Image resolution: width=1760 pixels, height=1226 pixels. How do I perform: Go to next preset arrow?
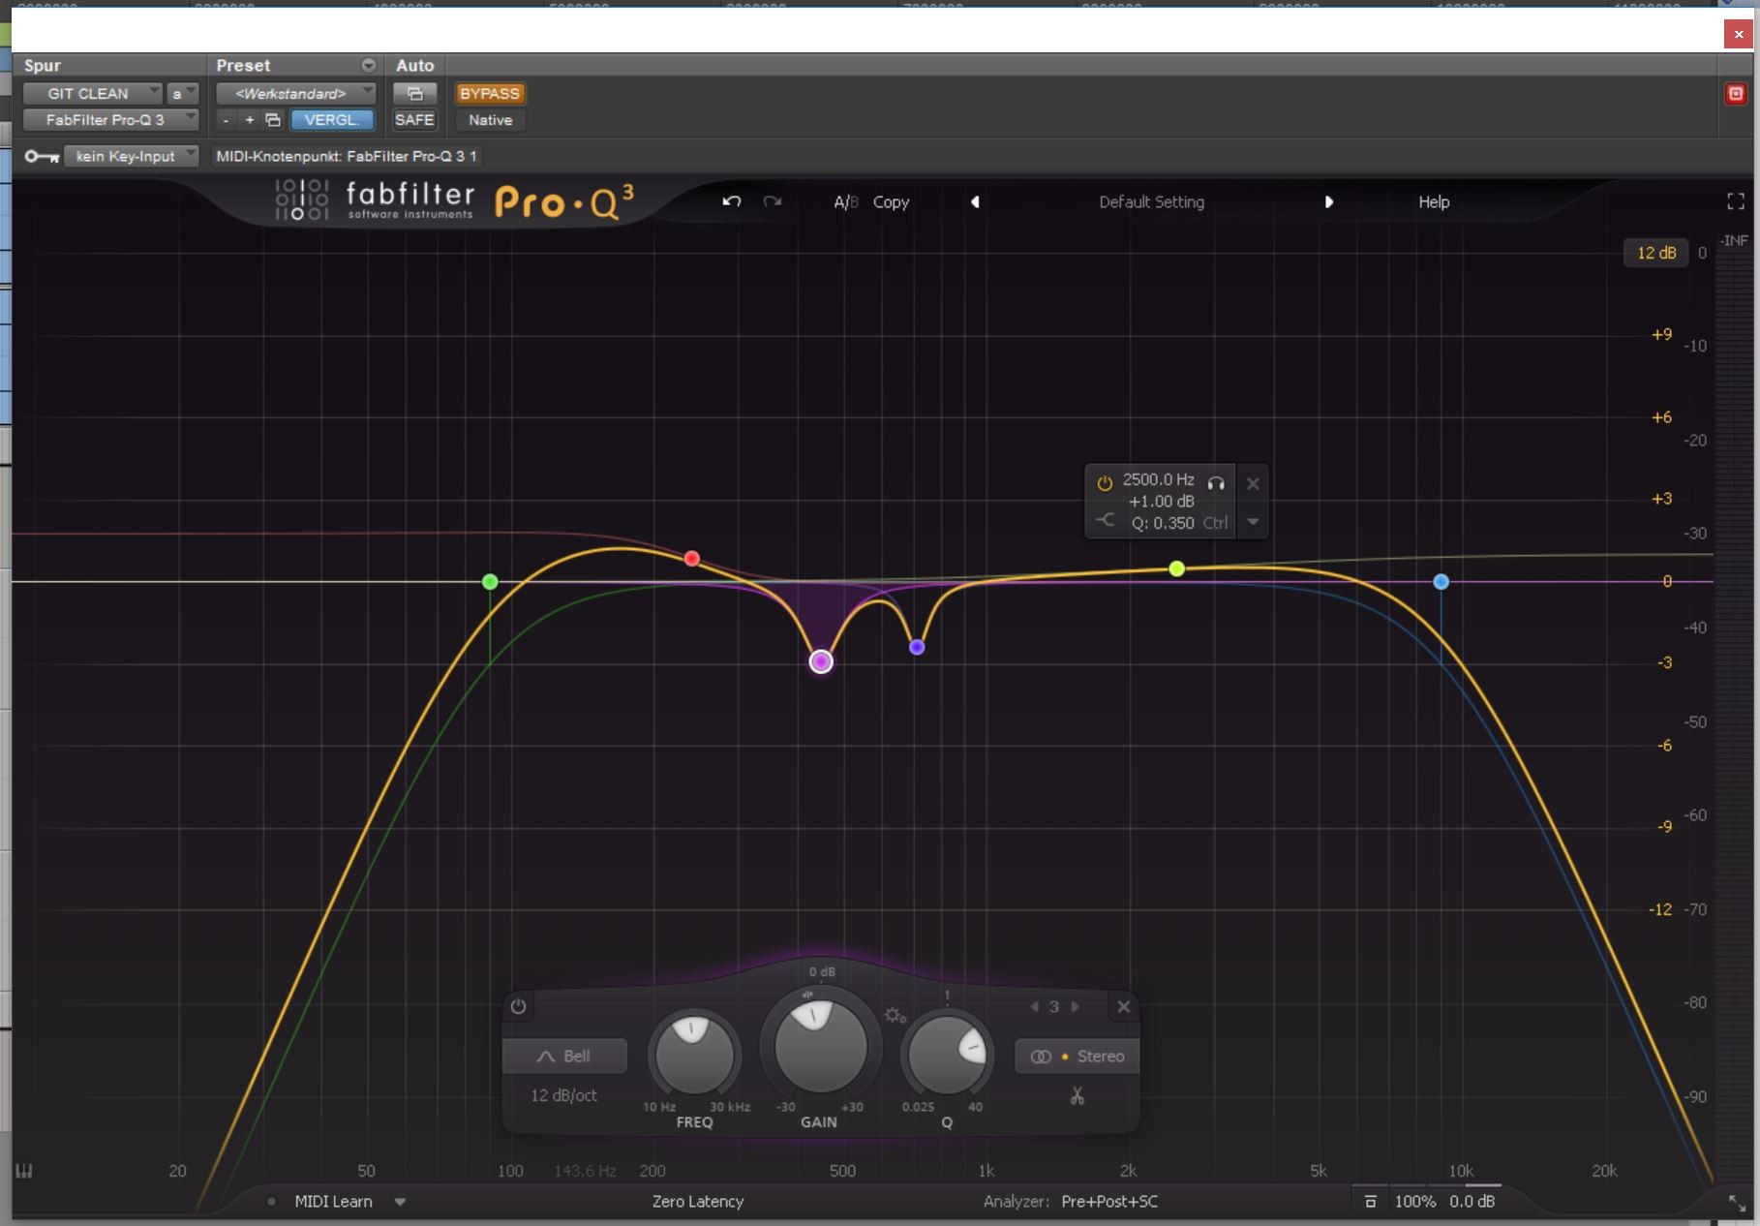(x=1328, y=202)
